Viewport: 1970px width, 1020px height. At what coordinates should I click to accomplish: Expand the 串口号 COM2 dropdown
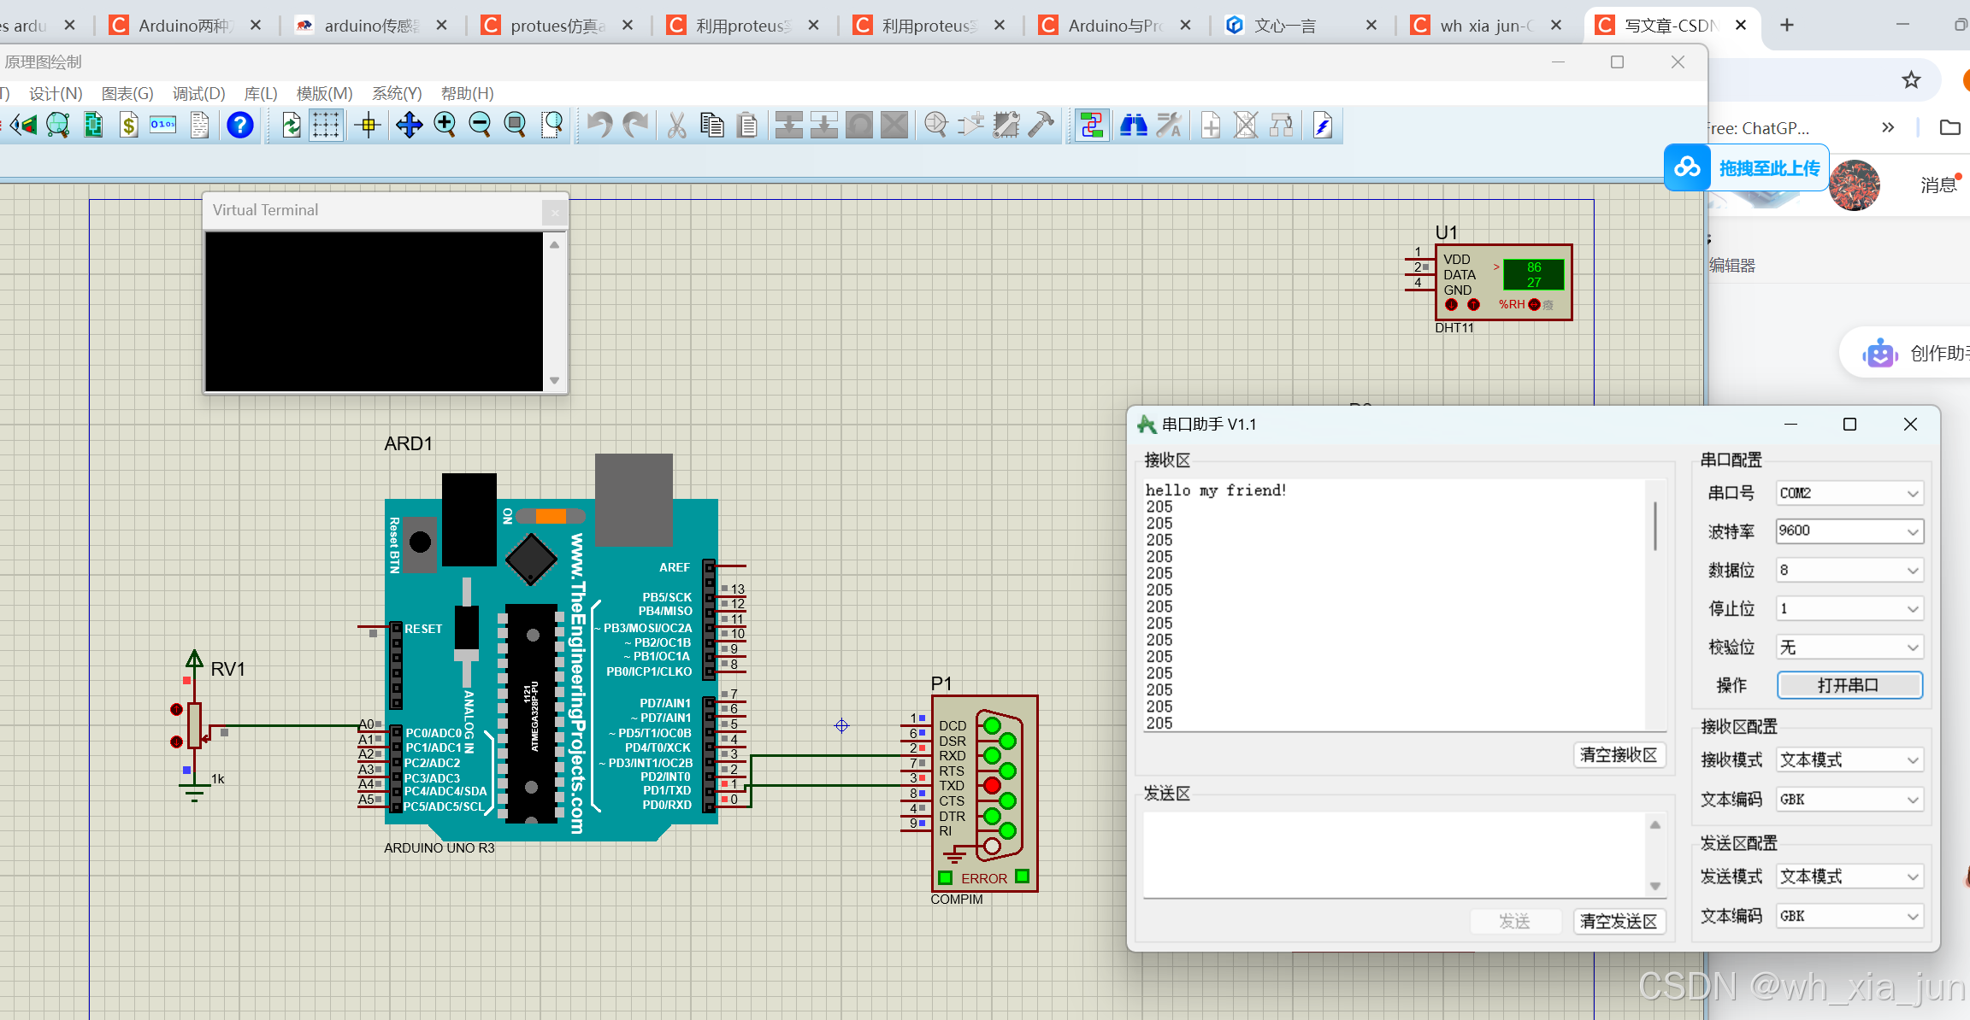pyautogui.click(x=1849, y=493)
